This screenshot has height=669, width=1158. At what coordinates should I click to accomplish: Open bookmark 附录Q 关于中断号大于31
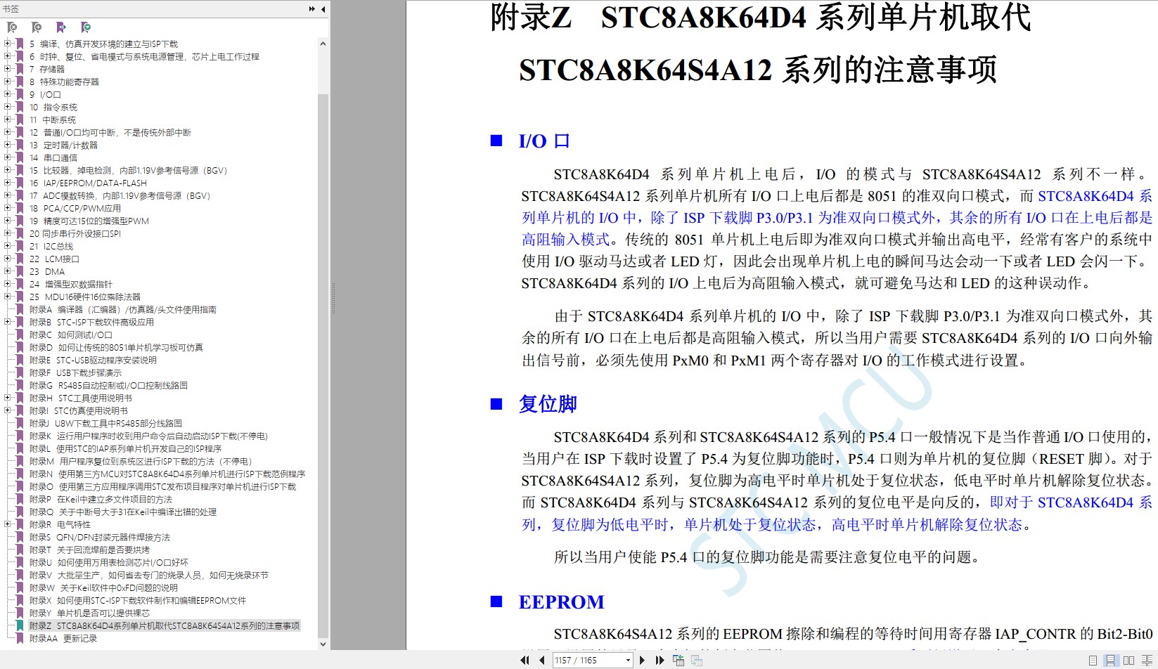coord(123,512)
